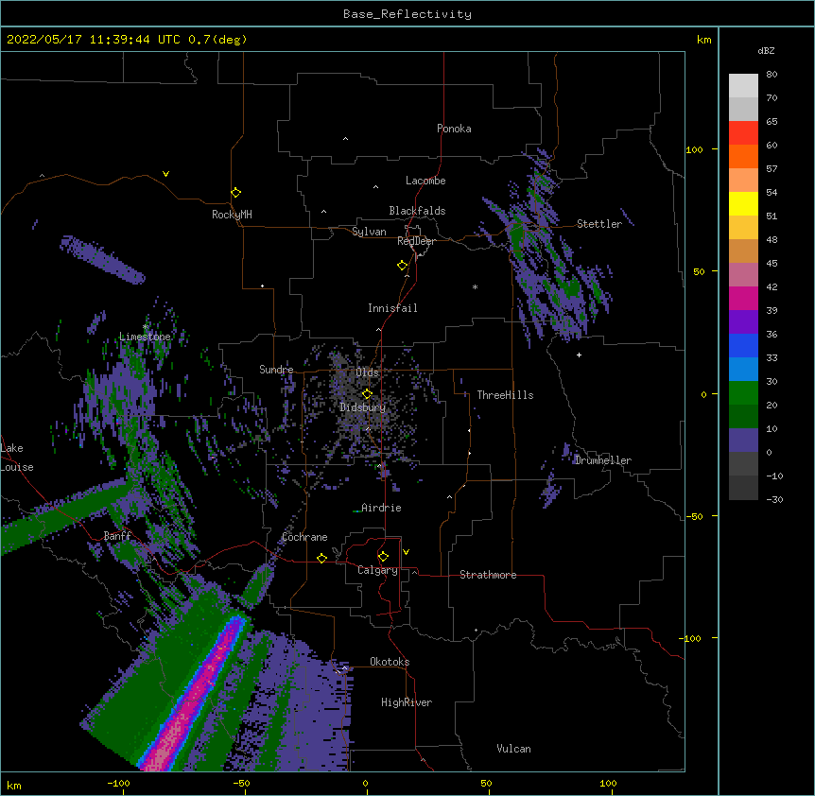Screen dimensions: 815x796
Task: Click the dBZ legend heading
Action: tap(766, 50)
